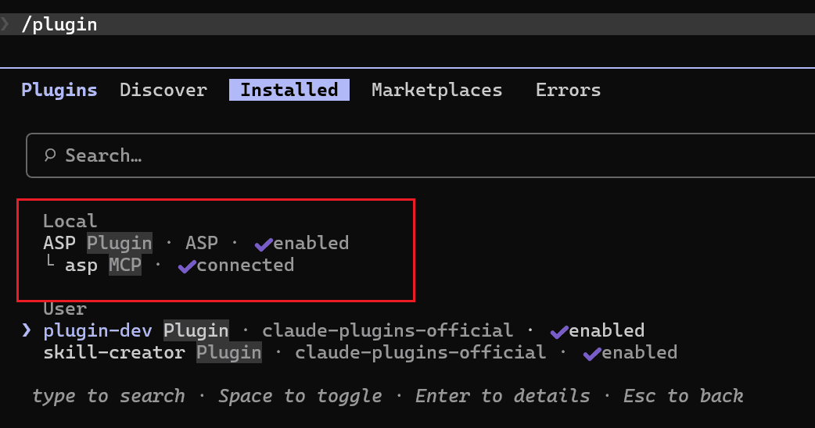This screenshot has width=815, height=428.
Task: Switch to the Marketplaces tab
Action: pyautogui.click(x=436, y=90)
